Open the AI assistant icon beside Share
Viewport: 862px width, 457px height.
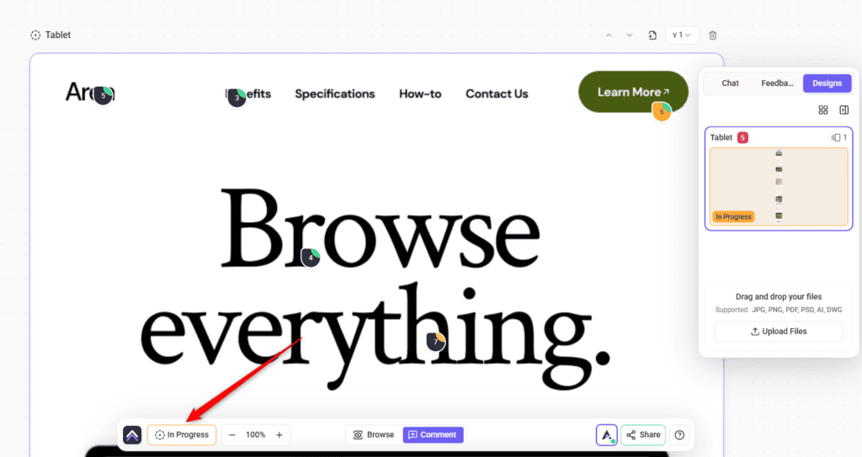pyautogui.click(x=607, y=435)
